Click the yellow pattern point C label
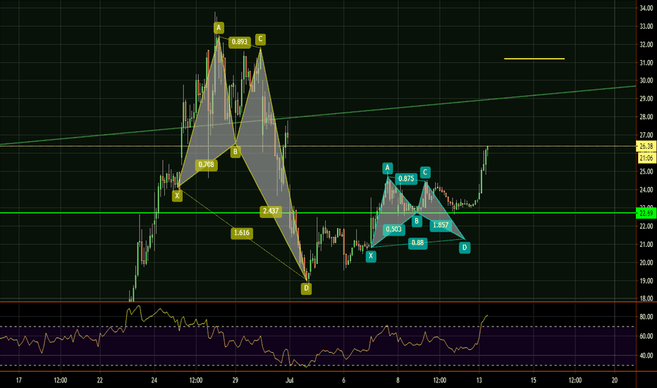 tap(260, 40)
